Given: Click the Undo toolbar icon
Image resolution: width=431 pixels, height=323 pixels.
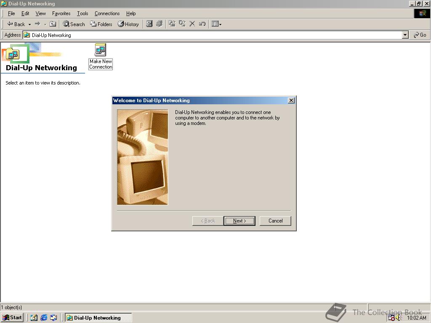Looking at the screenshot, I should click(x=202, y=24).
